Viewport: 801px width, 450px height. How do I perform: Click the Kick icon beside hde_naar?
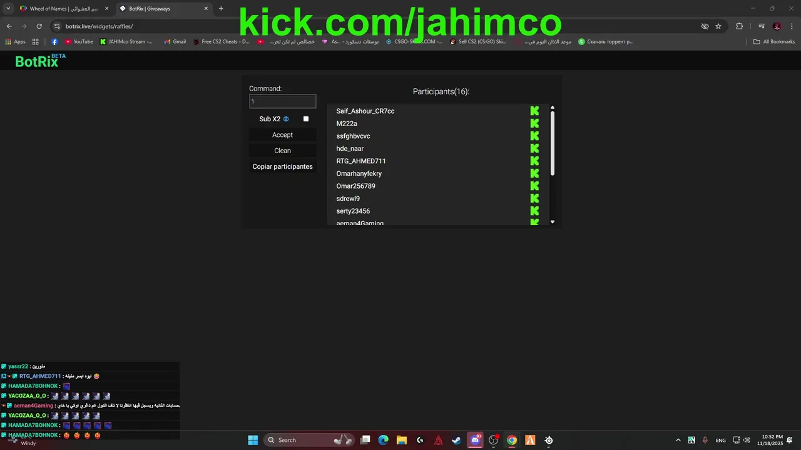point(534,148)
